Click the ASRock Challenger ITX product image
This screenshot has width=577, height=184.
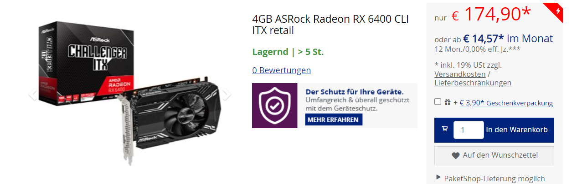[x=129, y=93]
